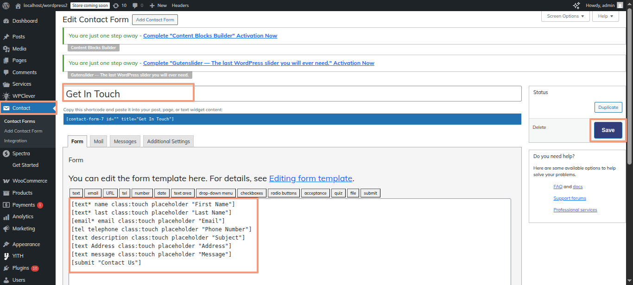
Task: Insert a radio buttons form tag
Action: 283,193
